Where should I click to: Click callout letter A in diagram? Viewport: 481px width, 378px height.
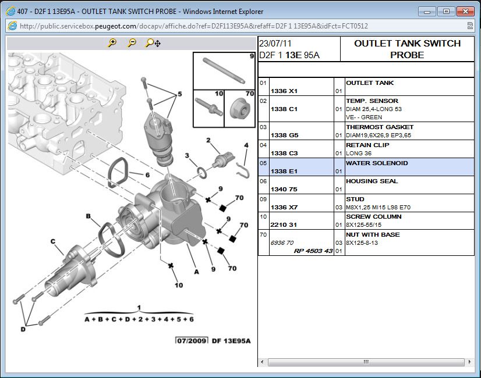[197, 272]
